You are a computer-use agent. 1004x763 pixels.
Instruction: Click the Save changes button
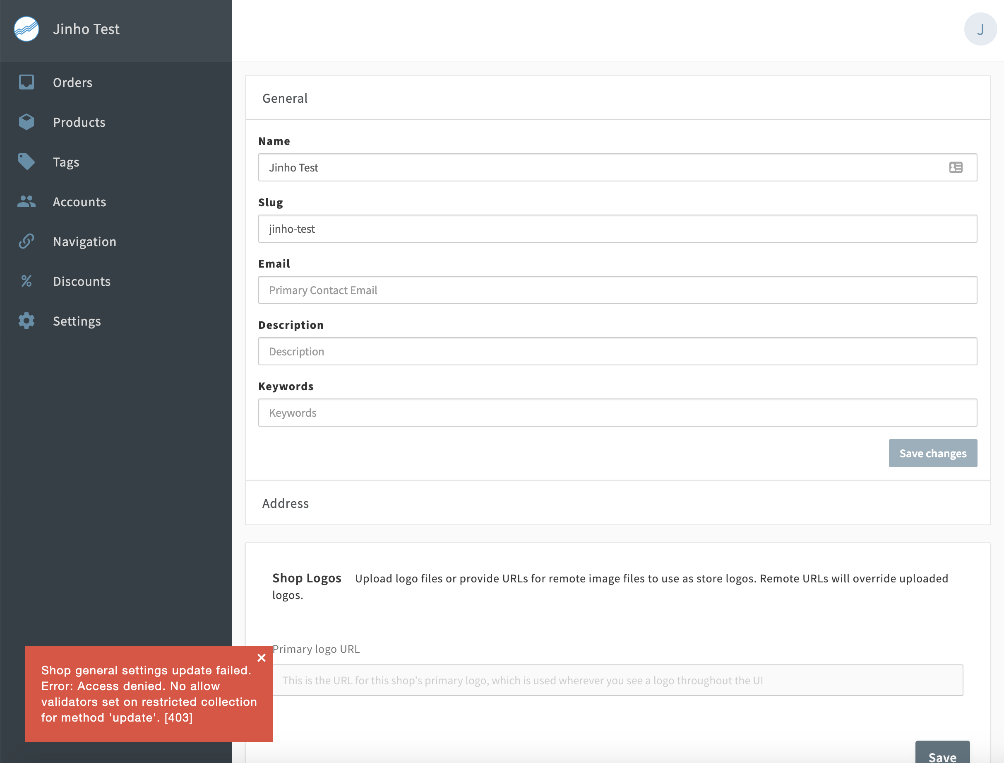click(x=933, y=453)
